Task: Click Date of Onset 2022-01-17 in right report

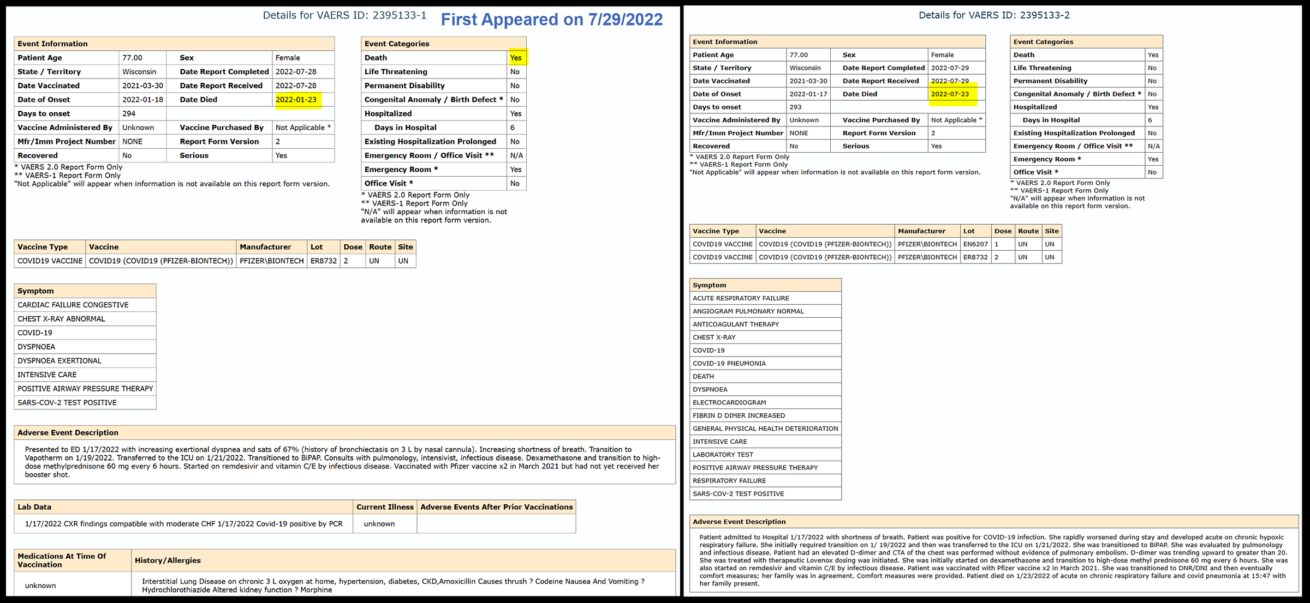Action: 808,94
